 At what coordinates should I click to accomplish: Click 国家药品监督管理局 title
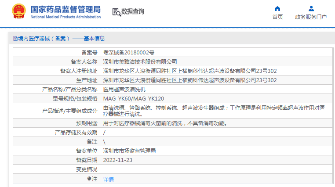point(66,9)
